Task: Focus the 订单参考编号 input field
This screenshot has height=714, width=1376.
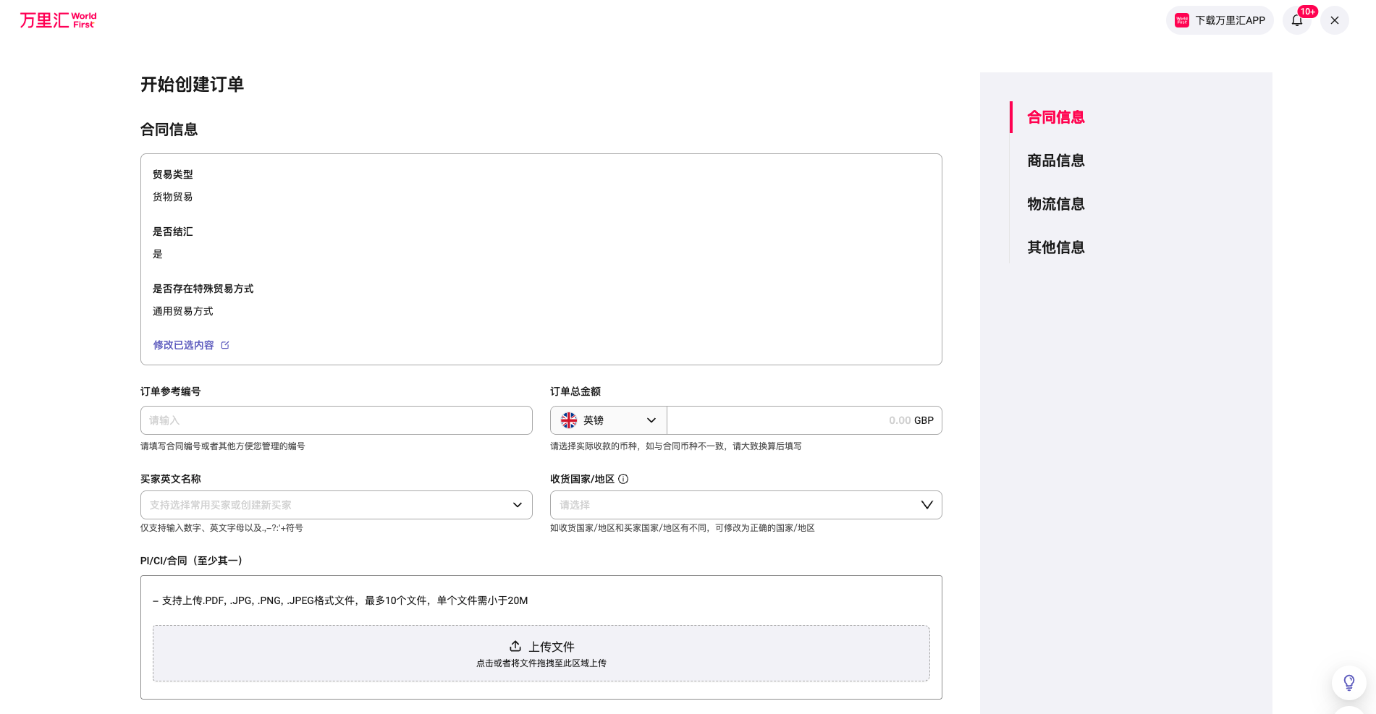Action: (x=337, y=420)
